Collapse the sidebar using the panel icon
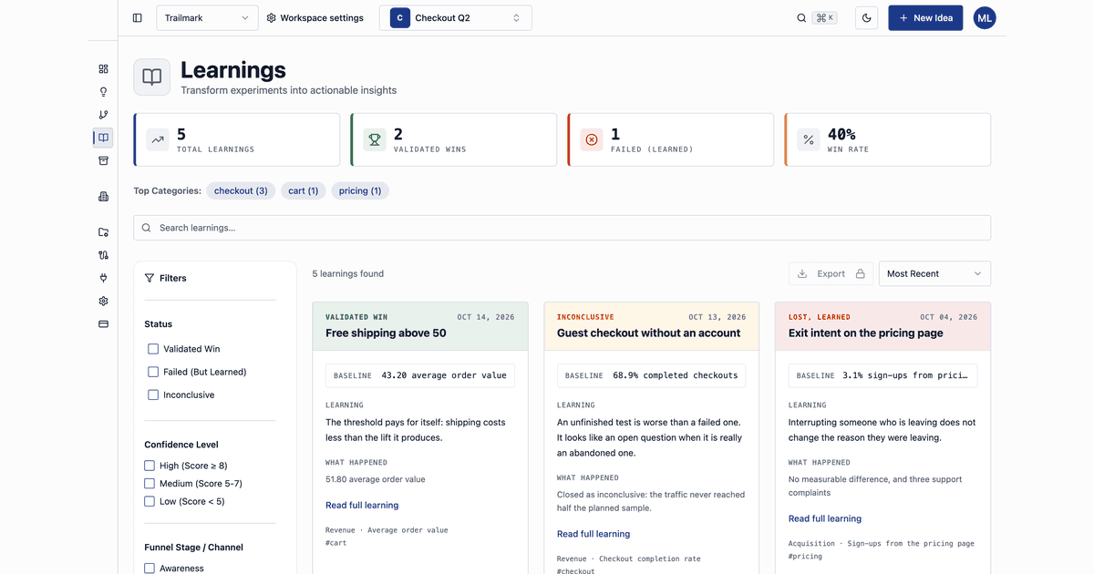 (138, 18)
